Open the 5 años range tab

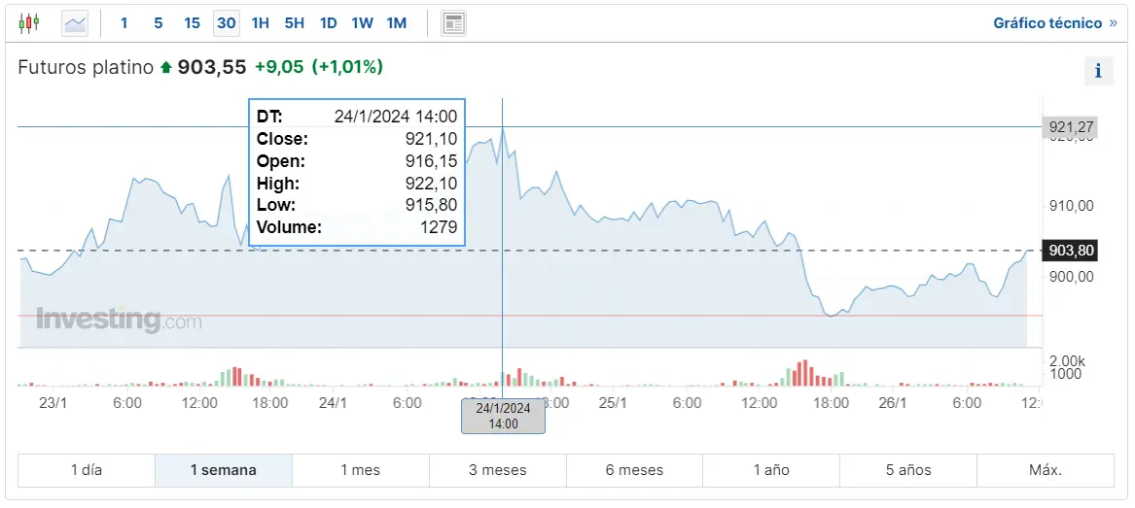click(908, 470)
